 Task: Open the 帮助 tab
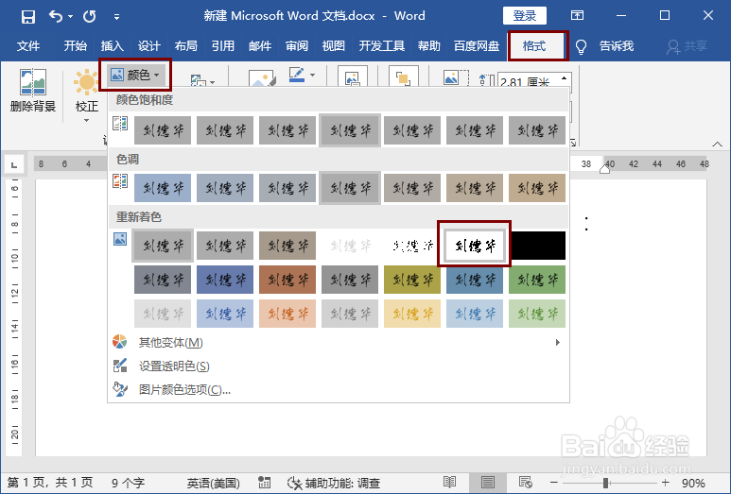[x=429, y=46]
